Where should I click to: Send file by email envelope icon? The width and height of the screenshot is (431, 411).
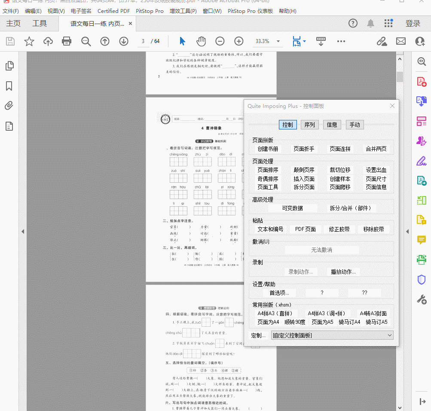point(401,41)
